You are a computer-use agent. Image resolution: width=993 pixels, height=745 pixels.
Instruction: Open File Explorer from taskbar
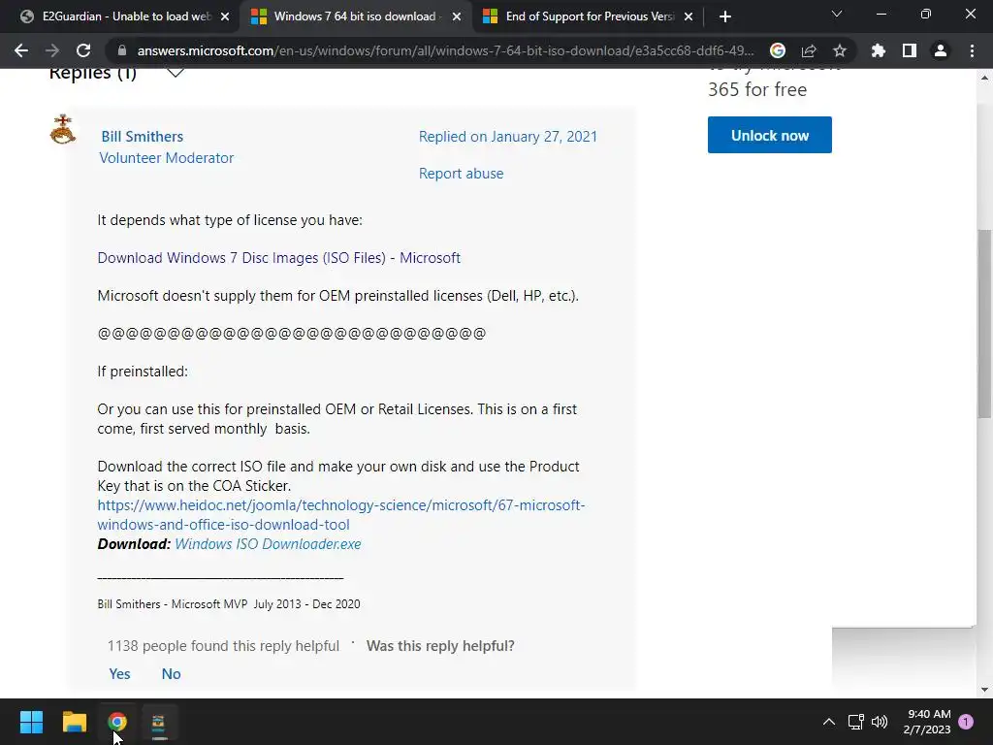point(74,722)
